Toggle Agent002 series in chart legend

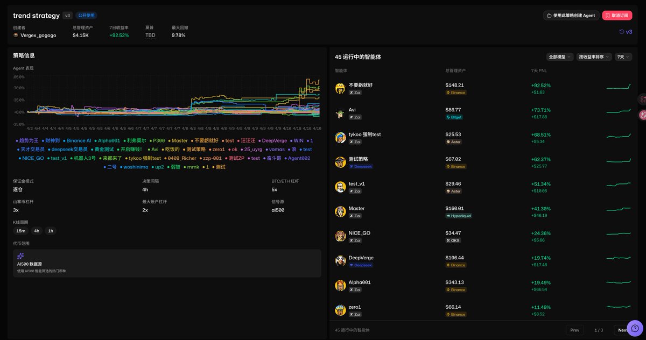click(297, 159)
